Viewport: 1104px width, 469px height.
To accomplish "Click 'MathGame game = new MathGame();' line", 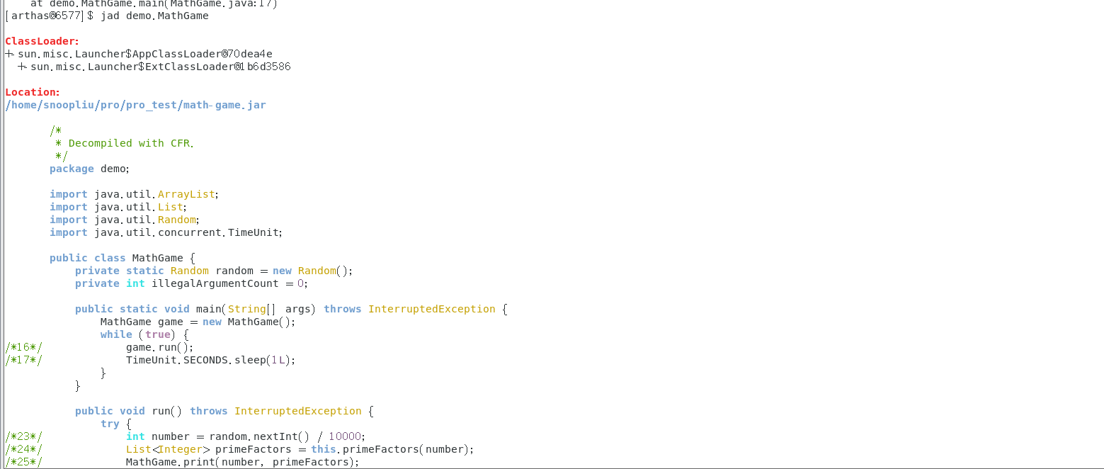I will point(198,322).
